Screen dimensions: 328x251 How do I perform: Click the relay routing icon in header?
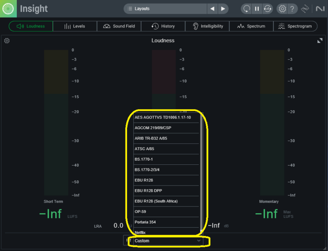[305, 9]
